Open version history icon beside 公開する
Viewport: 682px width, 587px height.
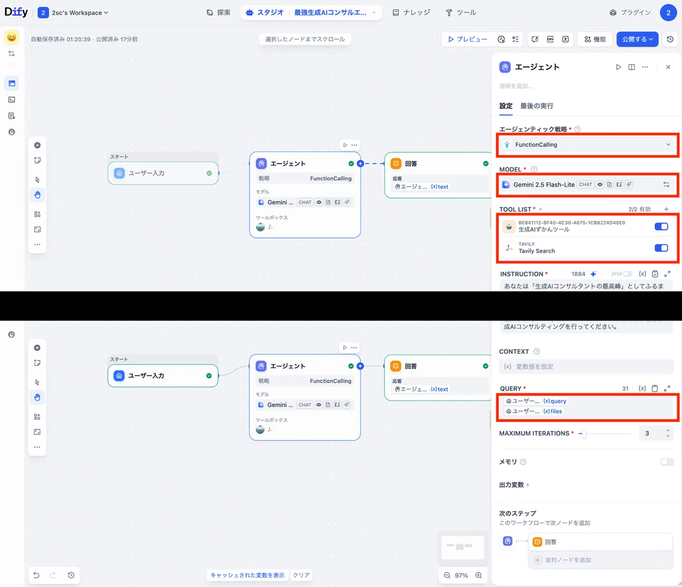coord(670,39)
